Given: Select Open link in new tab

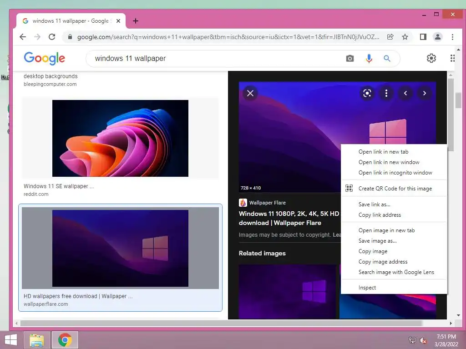Looking at the screenshot, I should 394,152.
